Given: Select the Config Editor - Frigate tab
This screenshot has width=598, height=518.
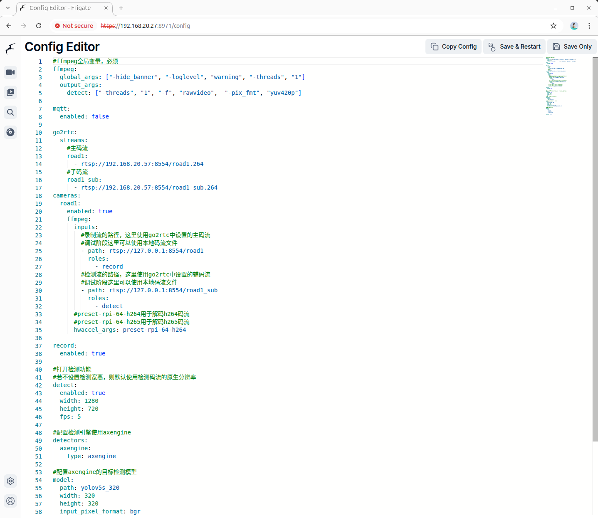Looking at the screenshot, I should click(60, 8).
